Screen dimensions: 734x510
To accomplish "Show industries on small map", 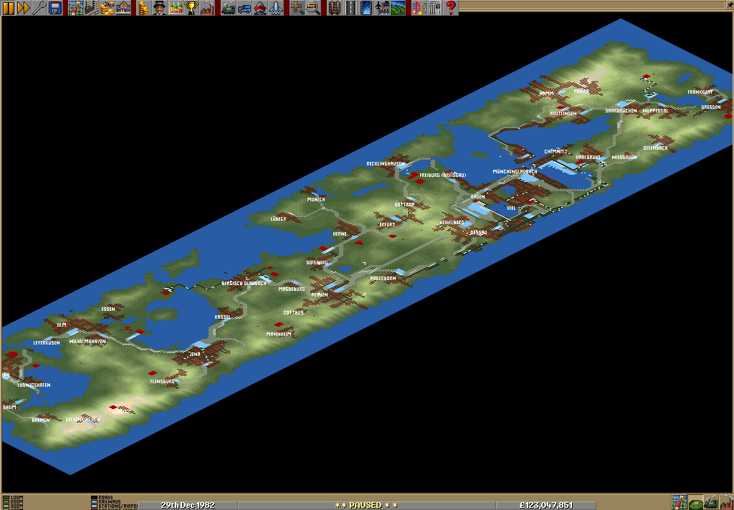I will 727,502.
